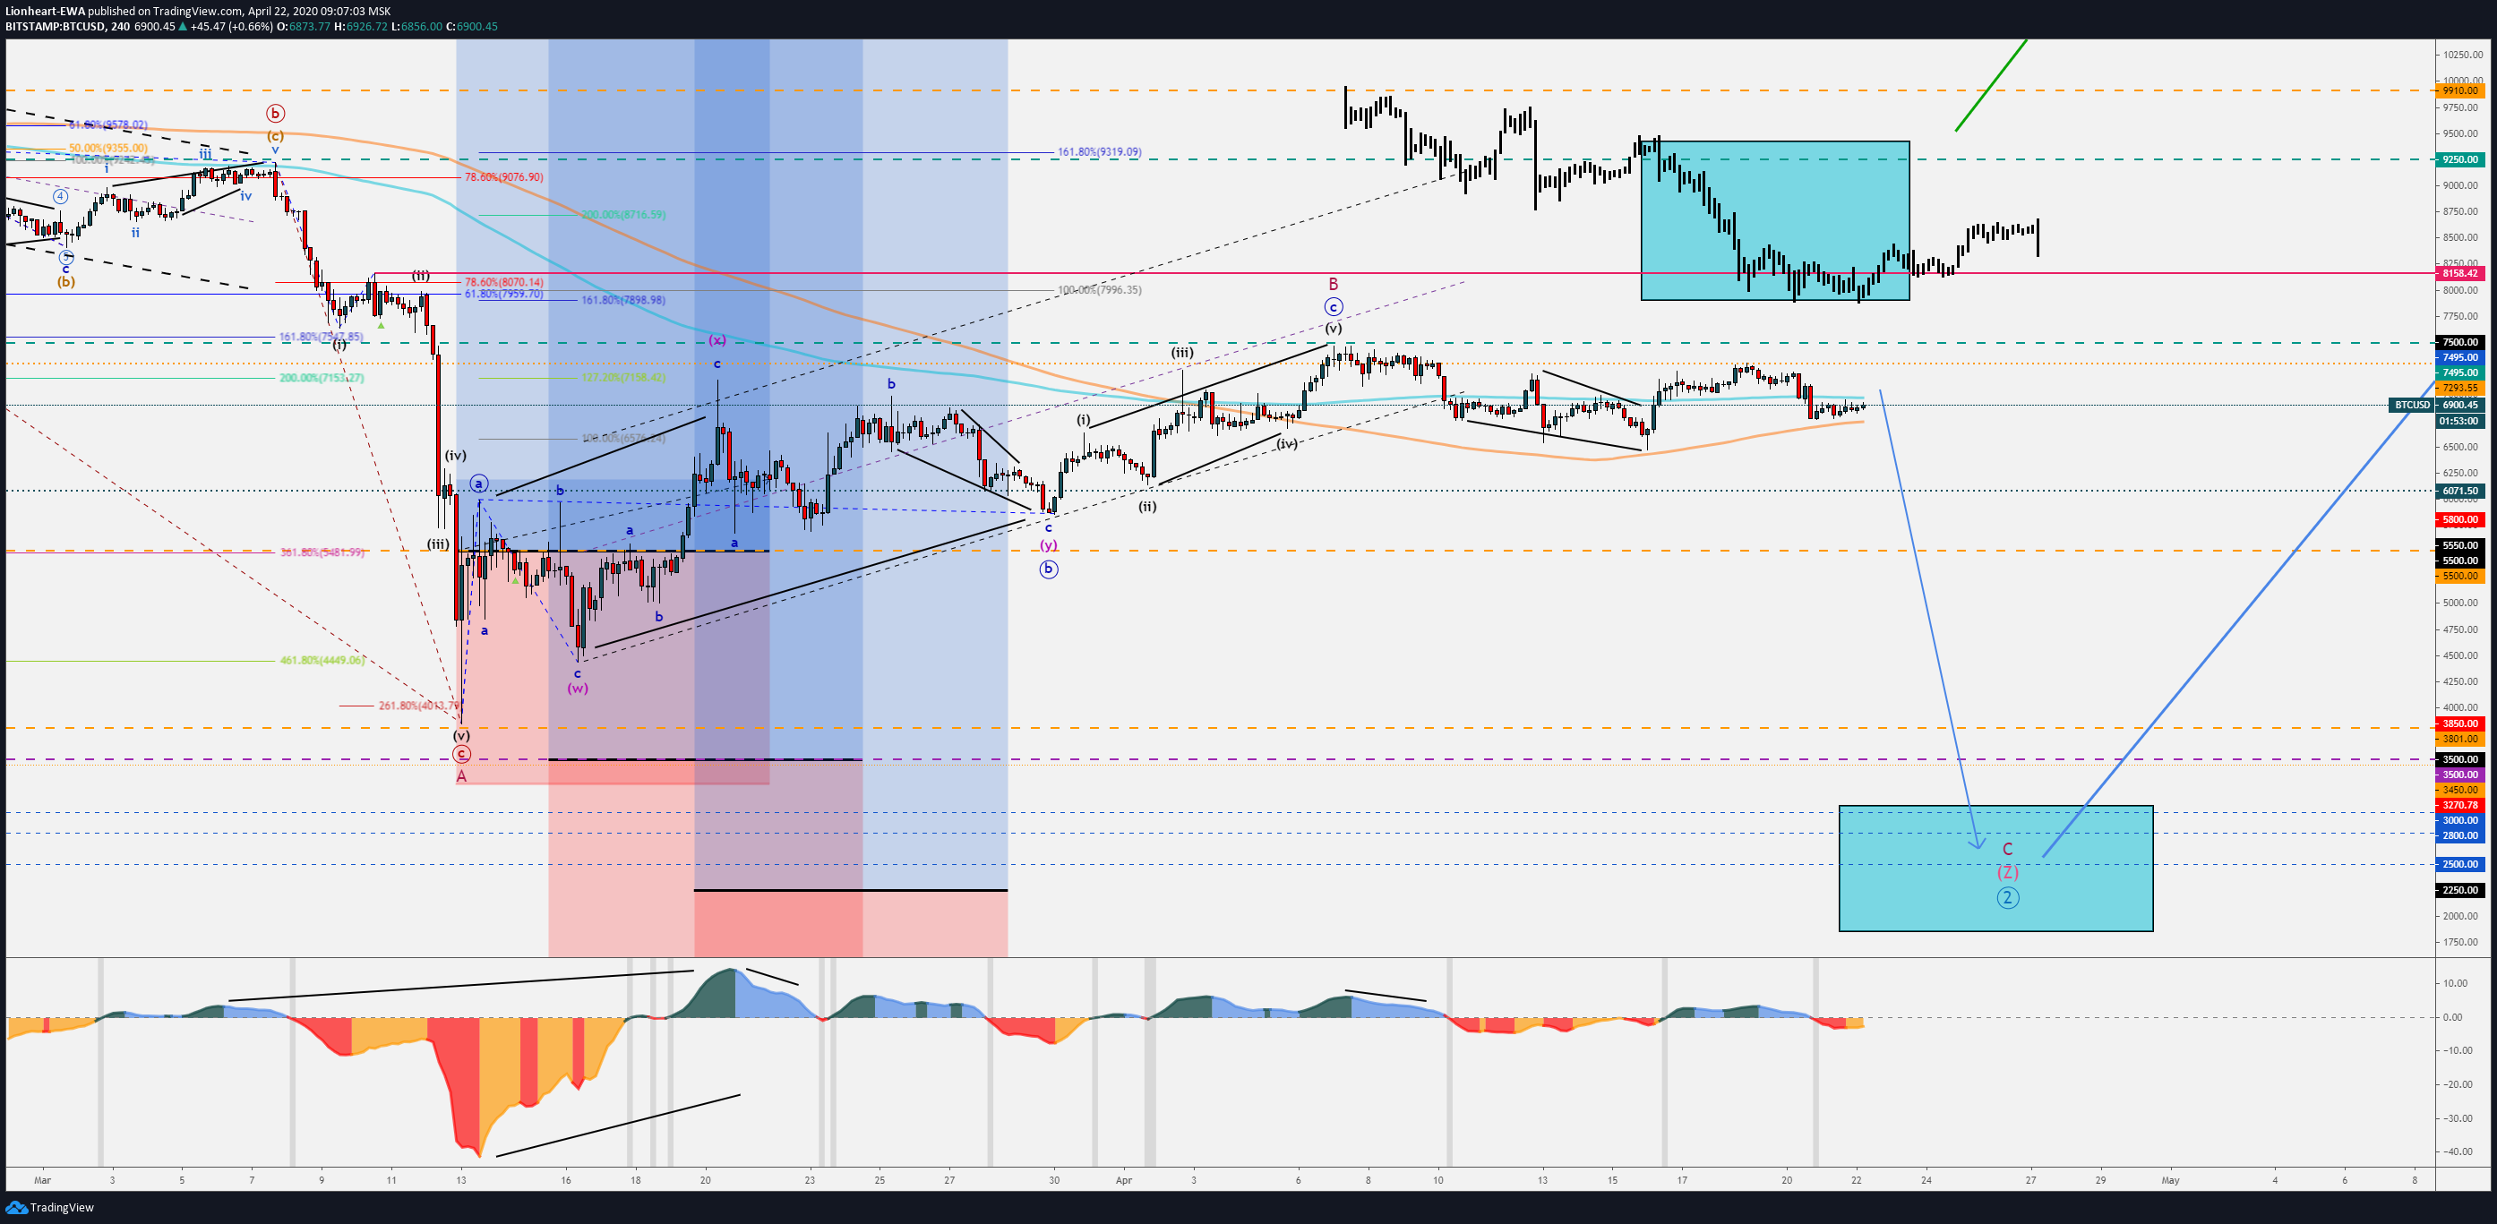This screenshot has height=1224, width=2497.
Task: Click the red 5800.00 price label
Action: point(2460,519)
